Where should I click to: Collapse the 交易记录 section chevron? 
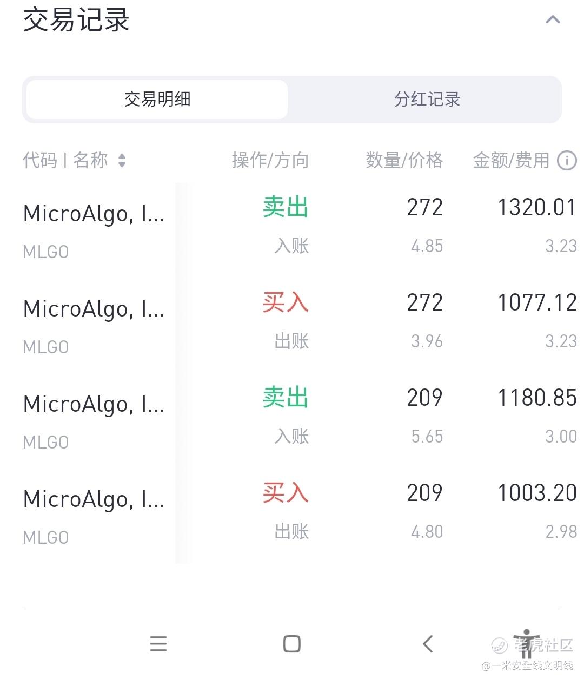click(x=553, y=21)
